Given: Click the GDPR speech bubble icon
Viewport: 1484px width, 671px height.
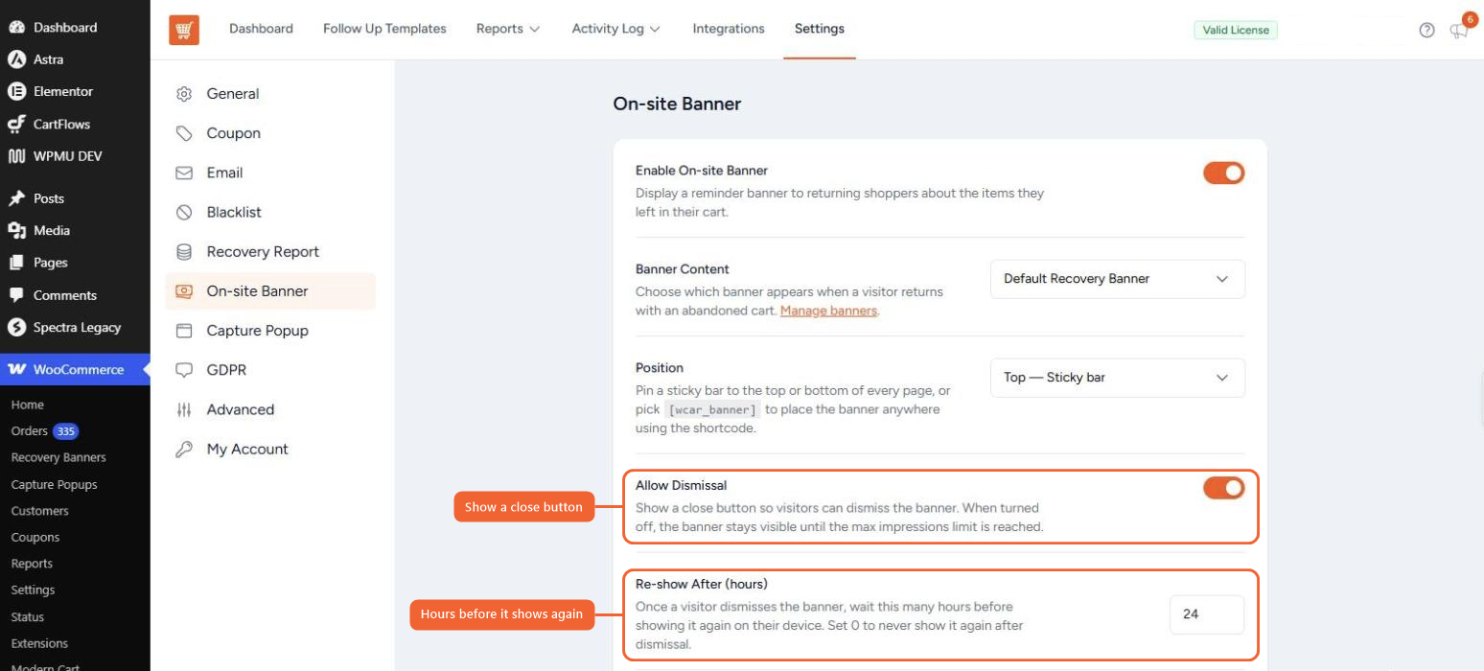Looking at the screenshot, I should pos(184,370).
